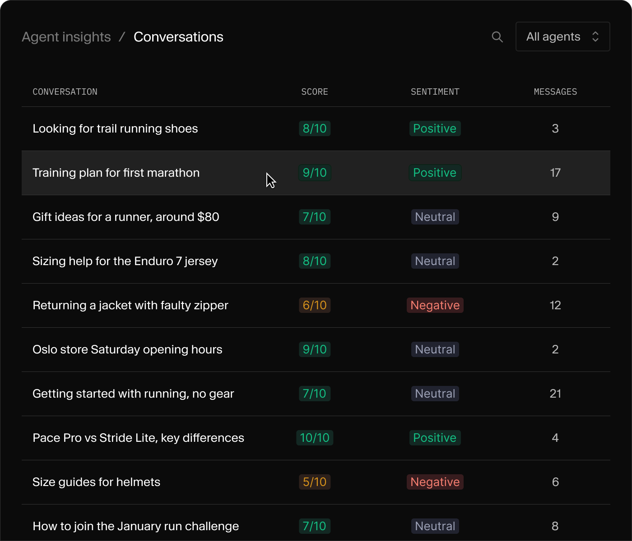Open the All agents dropdown
Viewport: 632px width, 541px height.
click(x=562, y=37)
